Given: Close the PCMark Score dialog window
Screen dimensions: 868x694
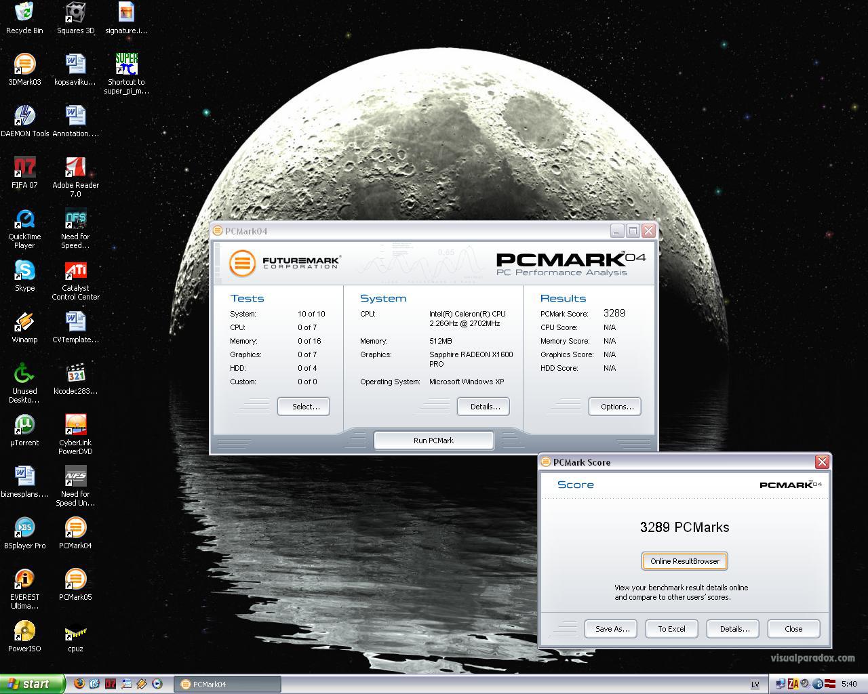Looking at the screenshot, I should 822,462.
